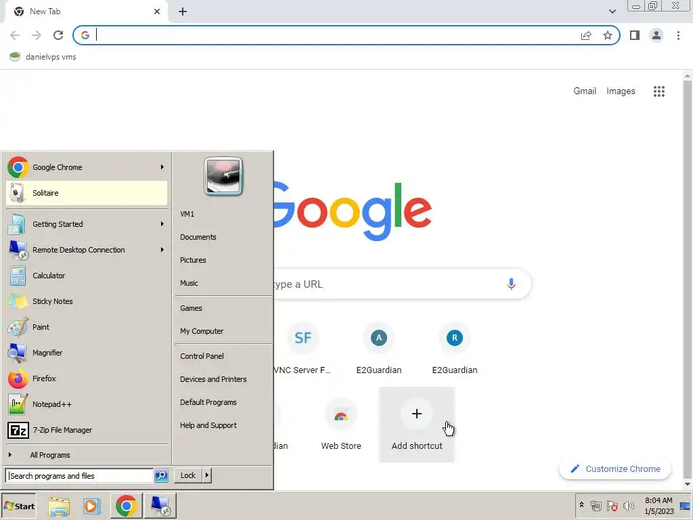Open Control Panel in Start menu
Screen dimensions: 693x520
223,356
